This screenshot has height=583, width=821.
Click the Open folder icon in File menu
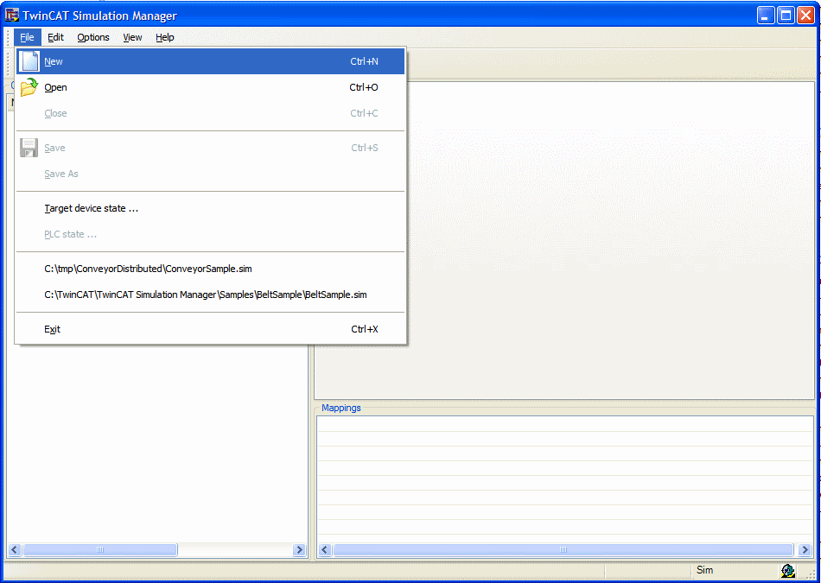coord(29,87)
